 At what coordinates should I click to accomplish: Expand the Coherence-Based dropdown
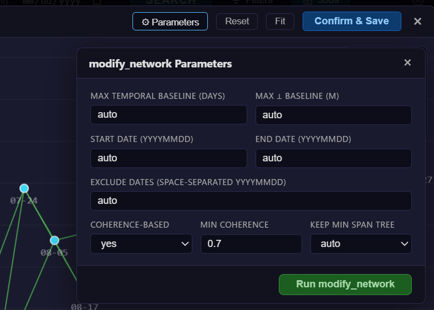click(141, 244)
